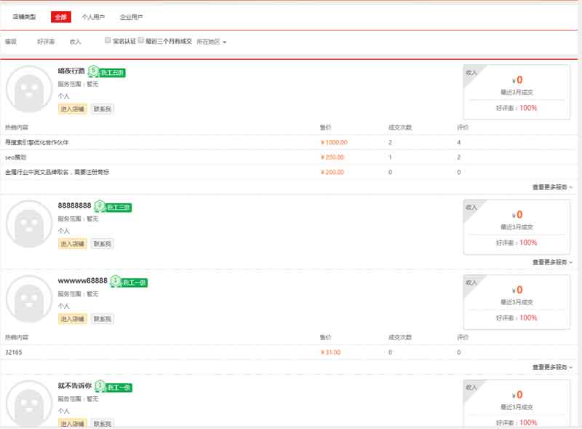Viewport: 582px width, 429px height.
Task: Click 就不告诉你's green level badge
Action: [114, 387]
